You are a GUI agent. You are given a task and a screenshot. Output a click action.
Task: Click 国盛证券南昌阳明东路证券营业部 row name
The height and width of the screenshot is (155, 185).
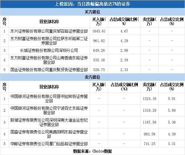(49, 134)
